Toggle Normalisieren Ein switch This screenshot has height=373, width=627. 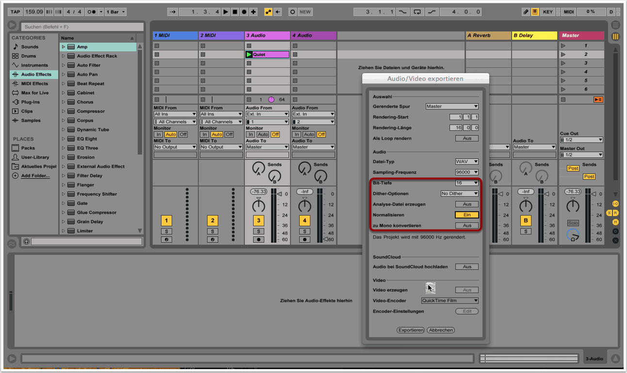pos(466,215)
